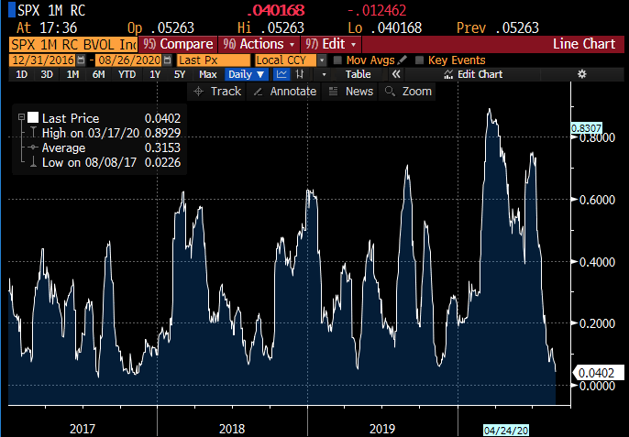Select the Max range tab

208,74
